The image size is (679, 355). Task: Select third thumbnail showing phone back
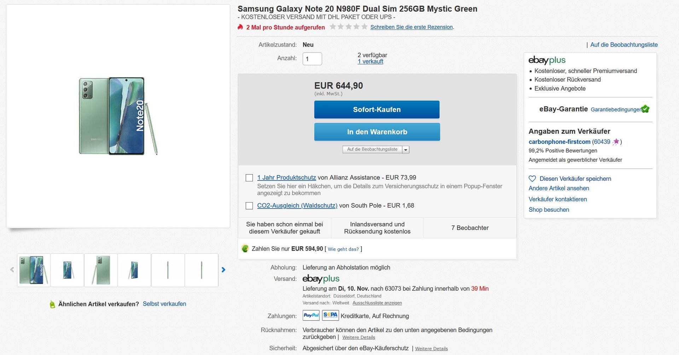coord(101,270)
